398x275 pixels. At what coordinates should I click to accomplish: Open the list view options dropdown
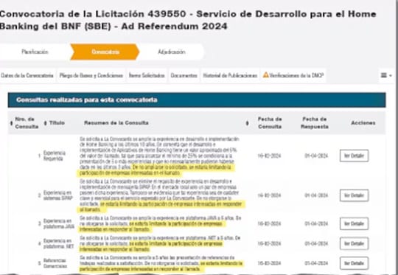point(386,75)
